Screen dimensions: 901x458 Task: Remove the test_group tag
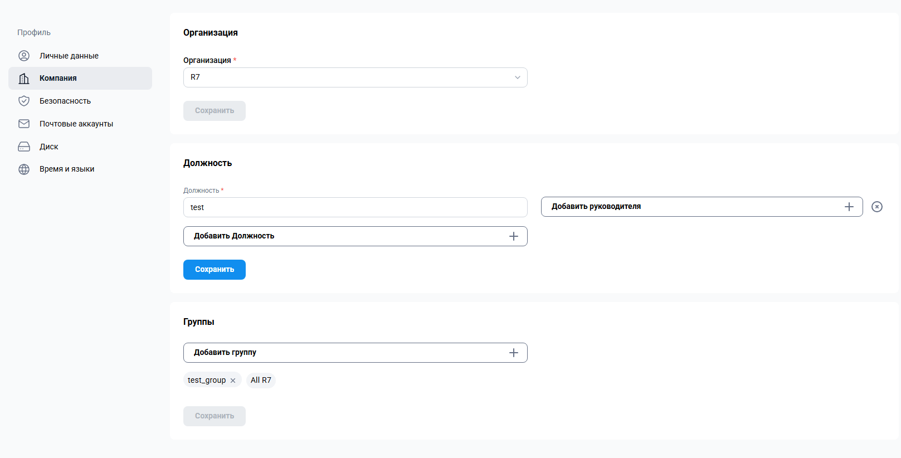tap(233, 381)
